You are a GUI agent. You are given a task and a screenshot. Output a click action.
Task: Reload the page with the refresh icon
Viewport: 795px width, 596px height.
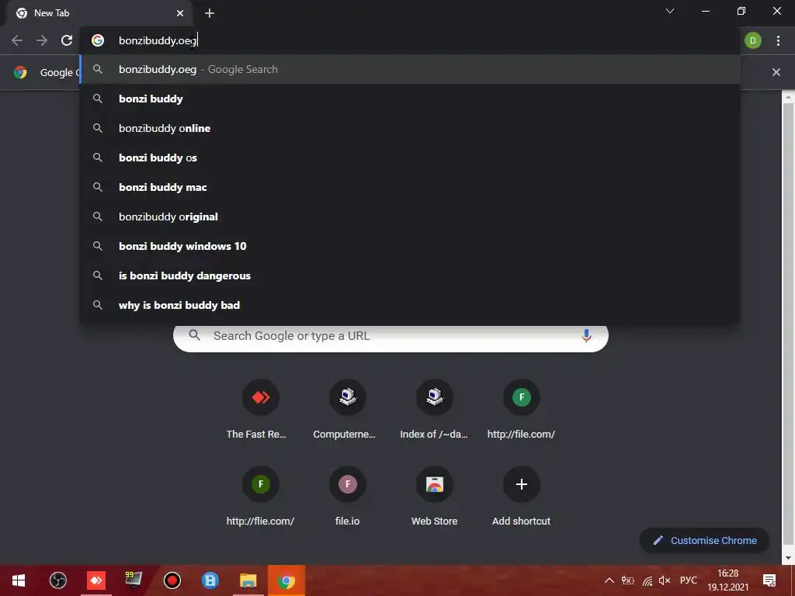click(67, 40)
